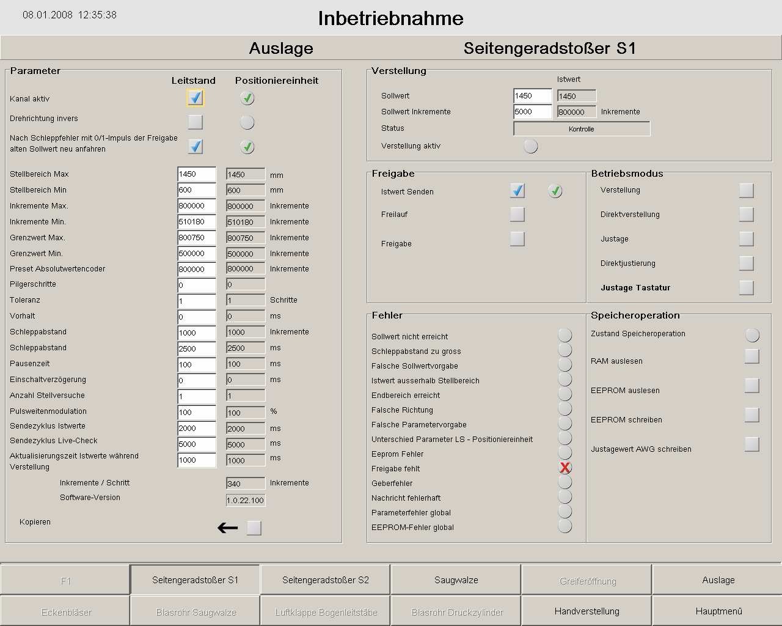
Task: Click the Sollwert input field
Action: pos(533,96)
